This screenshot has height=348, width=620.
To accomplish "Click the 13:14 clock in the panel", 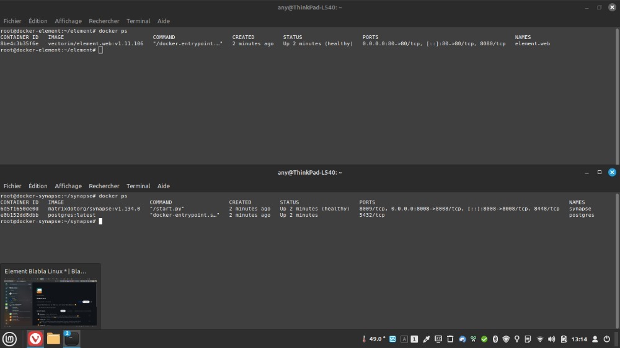I will (x=579, y=339).
